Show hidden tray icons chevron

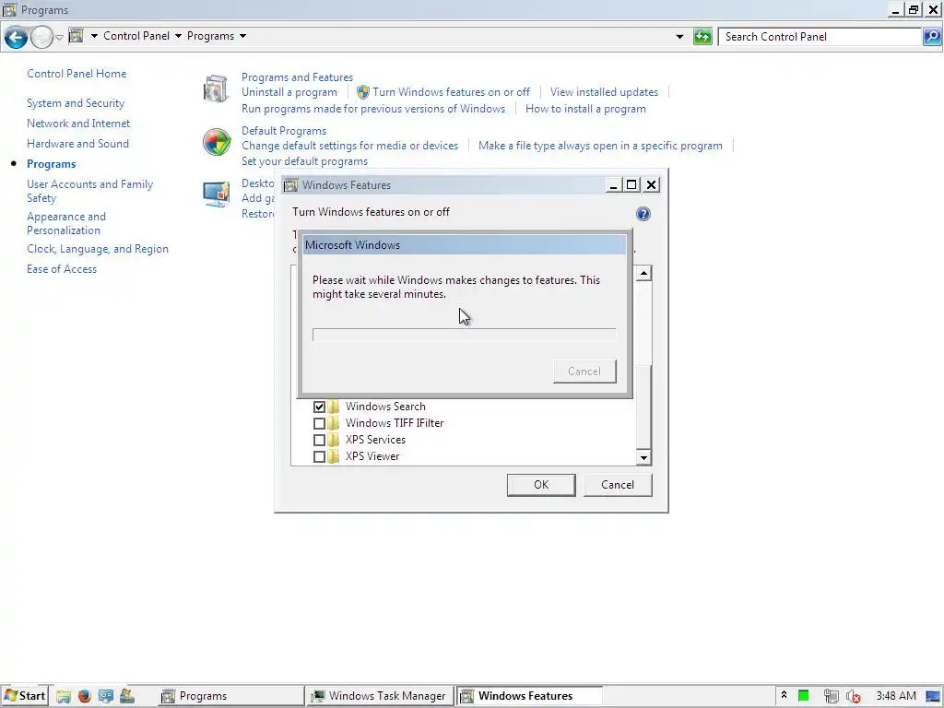click(784, 695)
